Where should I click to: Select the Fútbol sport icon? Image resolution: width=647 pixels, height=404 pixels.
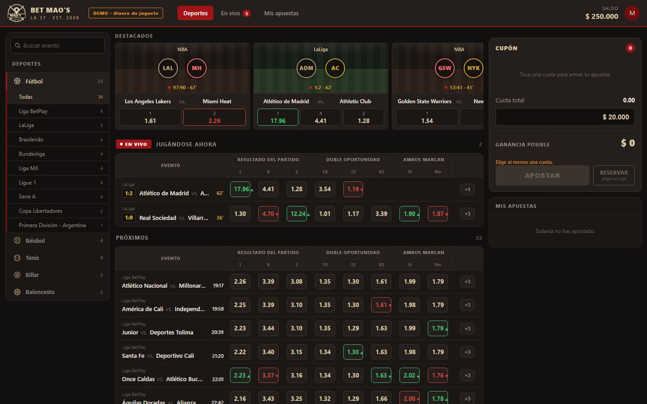tap(17, 81)
